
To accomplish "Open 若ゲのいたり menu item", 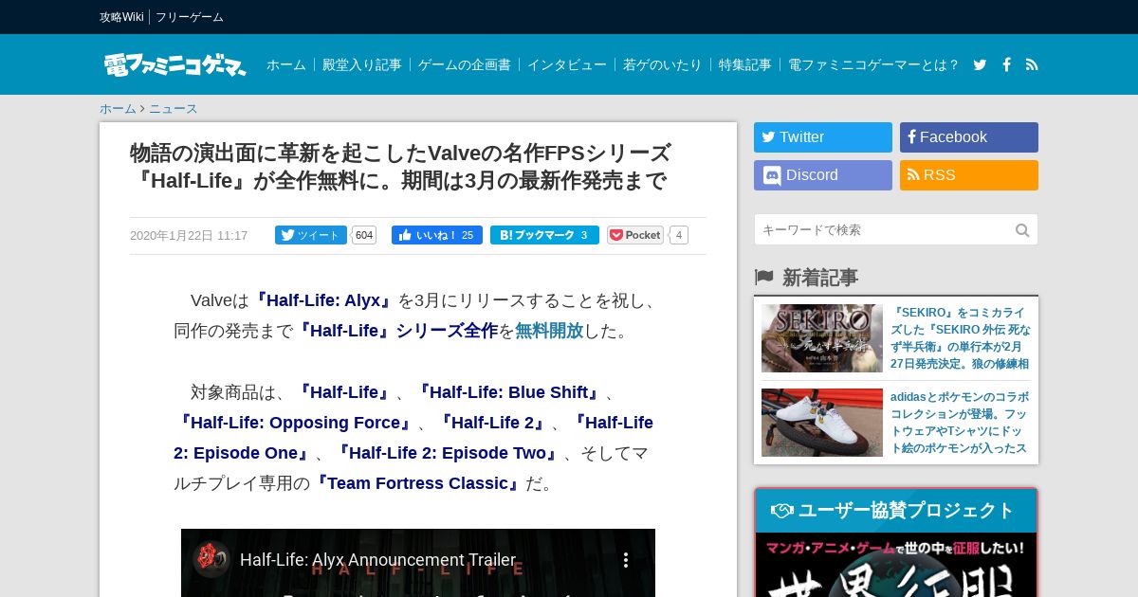I will (x=662, y=64).
